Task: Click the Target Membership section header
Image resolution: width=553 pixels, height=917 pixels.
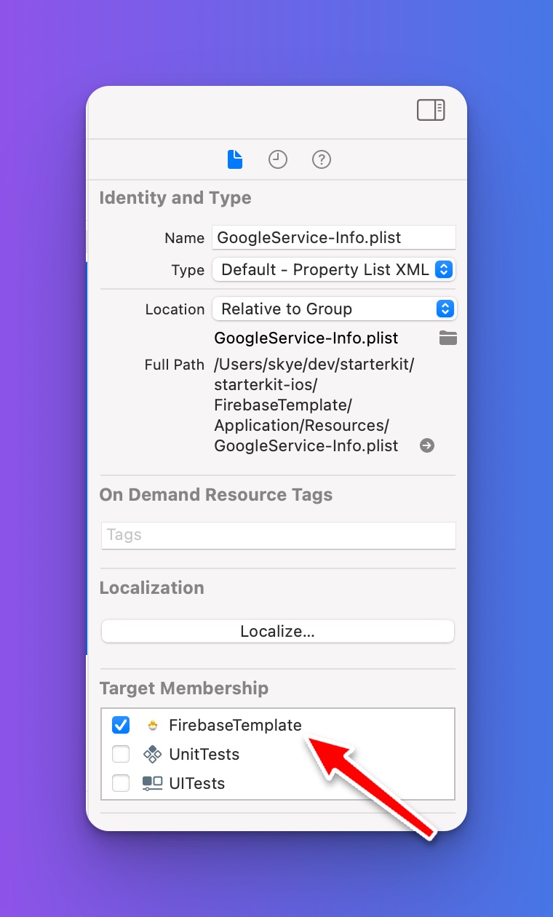Action: click(x=184, y=688)
